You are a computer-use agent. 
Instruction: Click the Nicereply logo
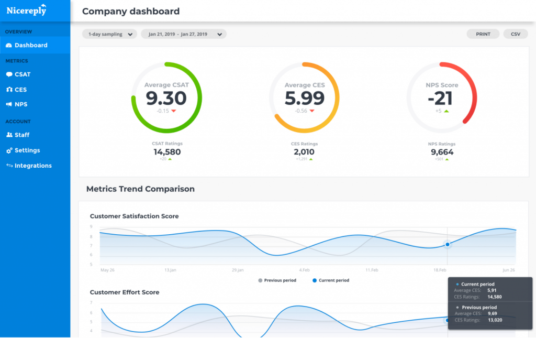pos(26,10)
